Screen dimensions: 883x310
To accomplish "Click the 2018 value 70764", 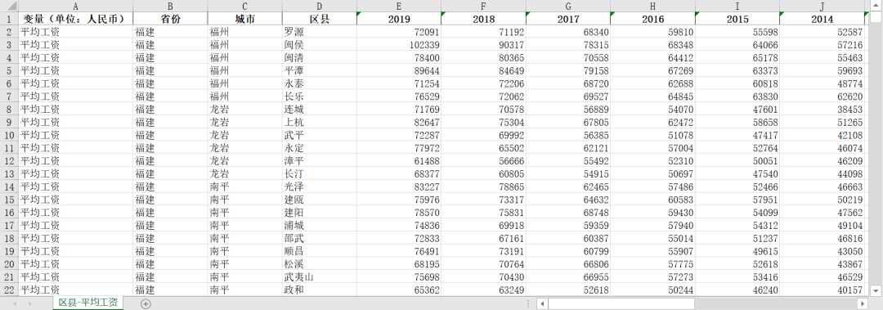I will (484, 263).
